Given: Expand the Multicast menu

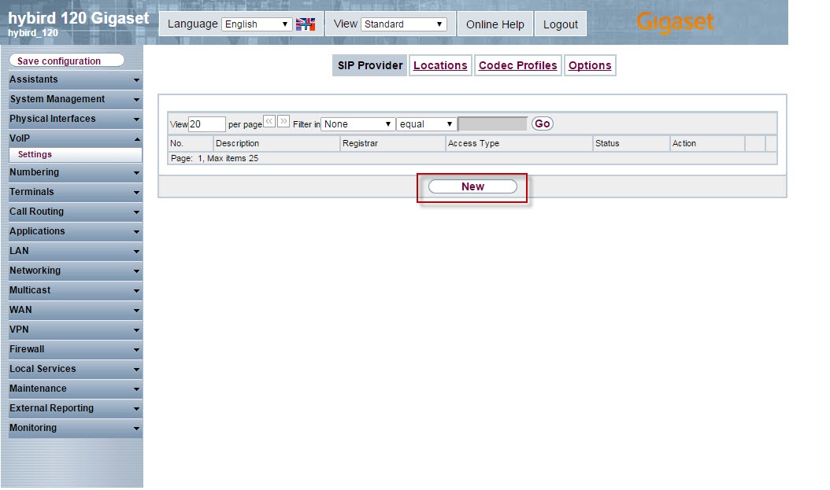Looking at the screenshot, I should [75, 290].
